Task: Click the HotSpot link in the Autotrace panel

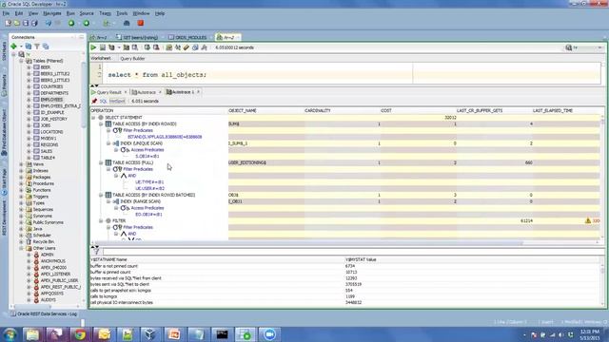Action: (x=117, y=102)
